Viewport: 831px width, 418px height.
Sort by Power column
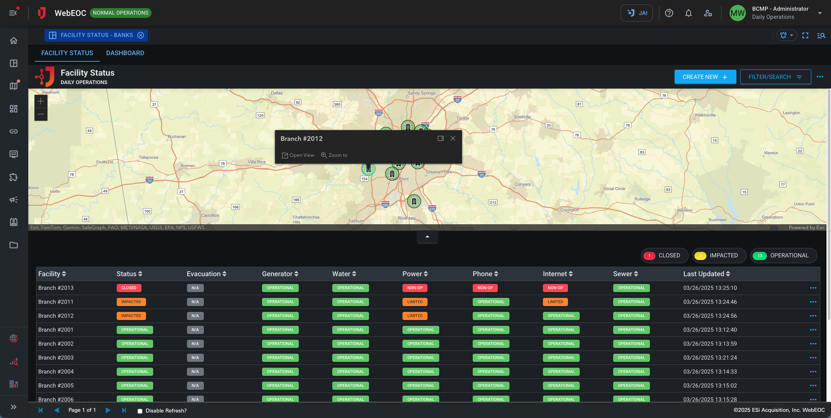(415, 274)
